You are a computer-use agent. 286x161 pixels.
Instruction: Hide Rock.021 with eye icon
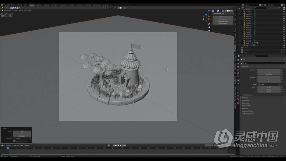coord(284,18)
